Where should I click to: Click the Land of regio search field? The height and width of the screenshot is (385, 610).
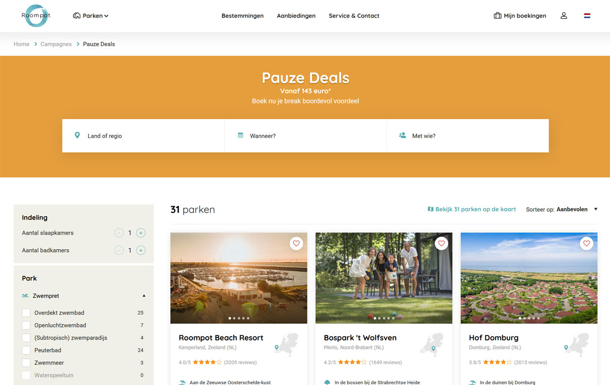[x=143, y=136]
